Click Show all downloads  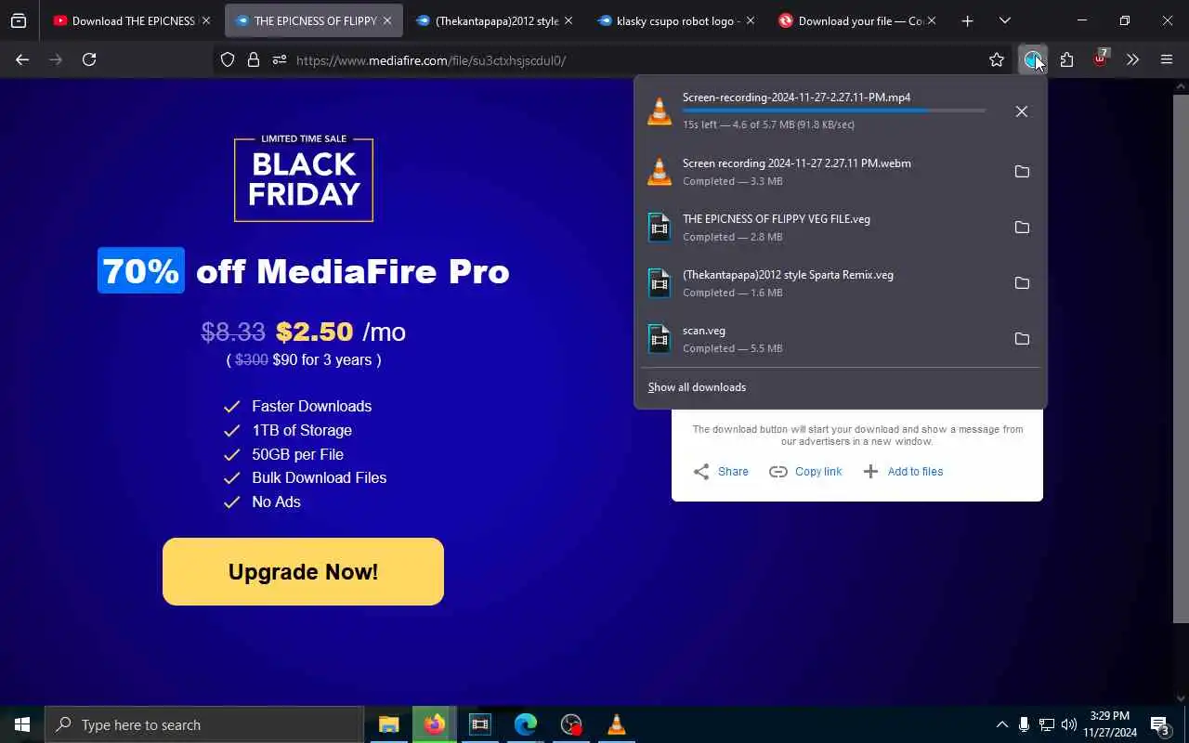point(697,387)
